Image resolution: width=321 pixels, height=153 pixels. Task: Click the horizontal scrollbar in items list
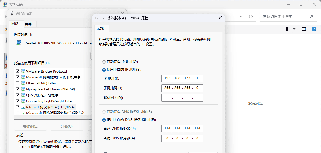[x=55, y=117]
